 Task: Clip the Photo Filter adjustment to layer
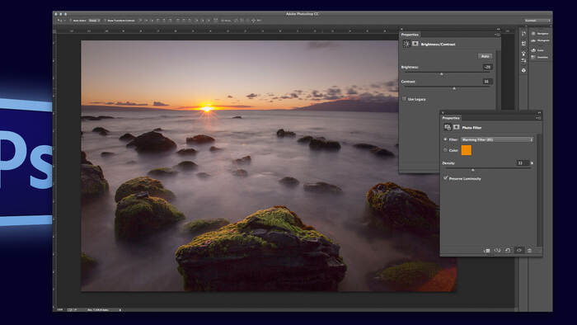pos(487,250)
